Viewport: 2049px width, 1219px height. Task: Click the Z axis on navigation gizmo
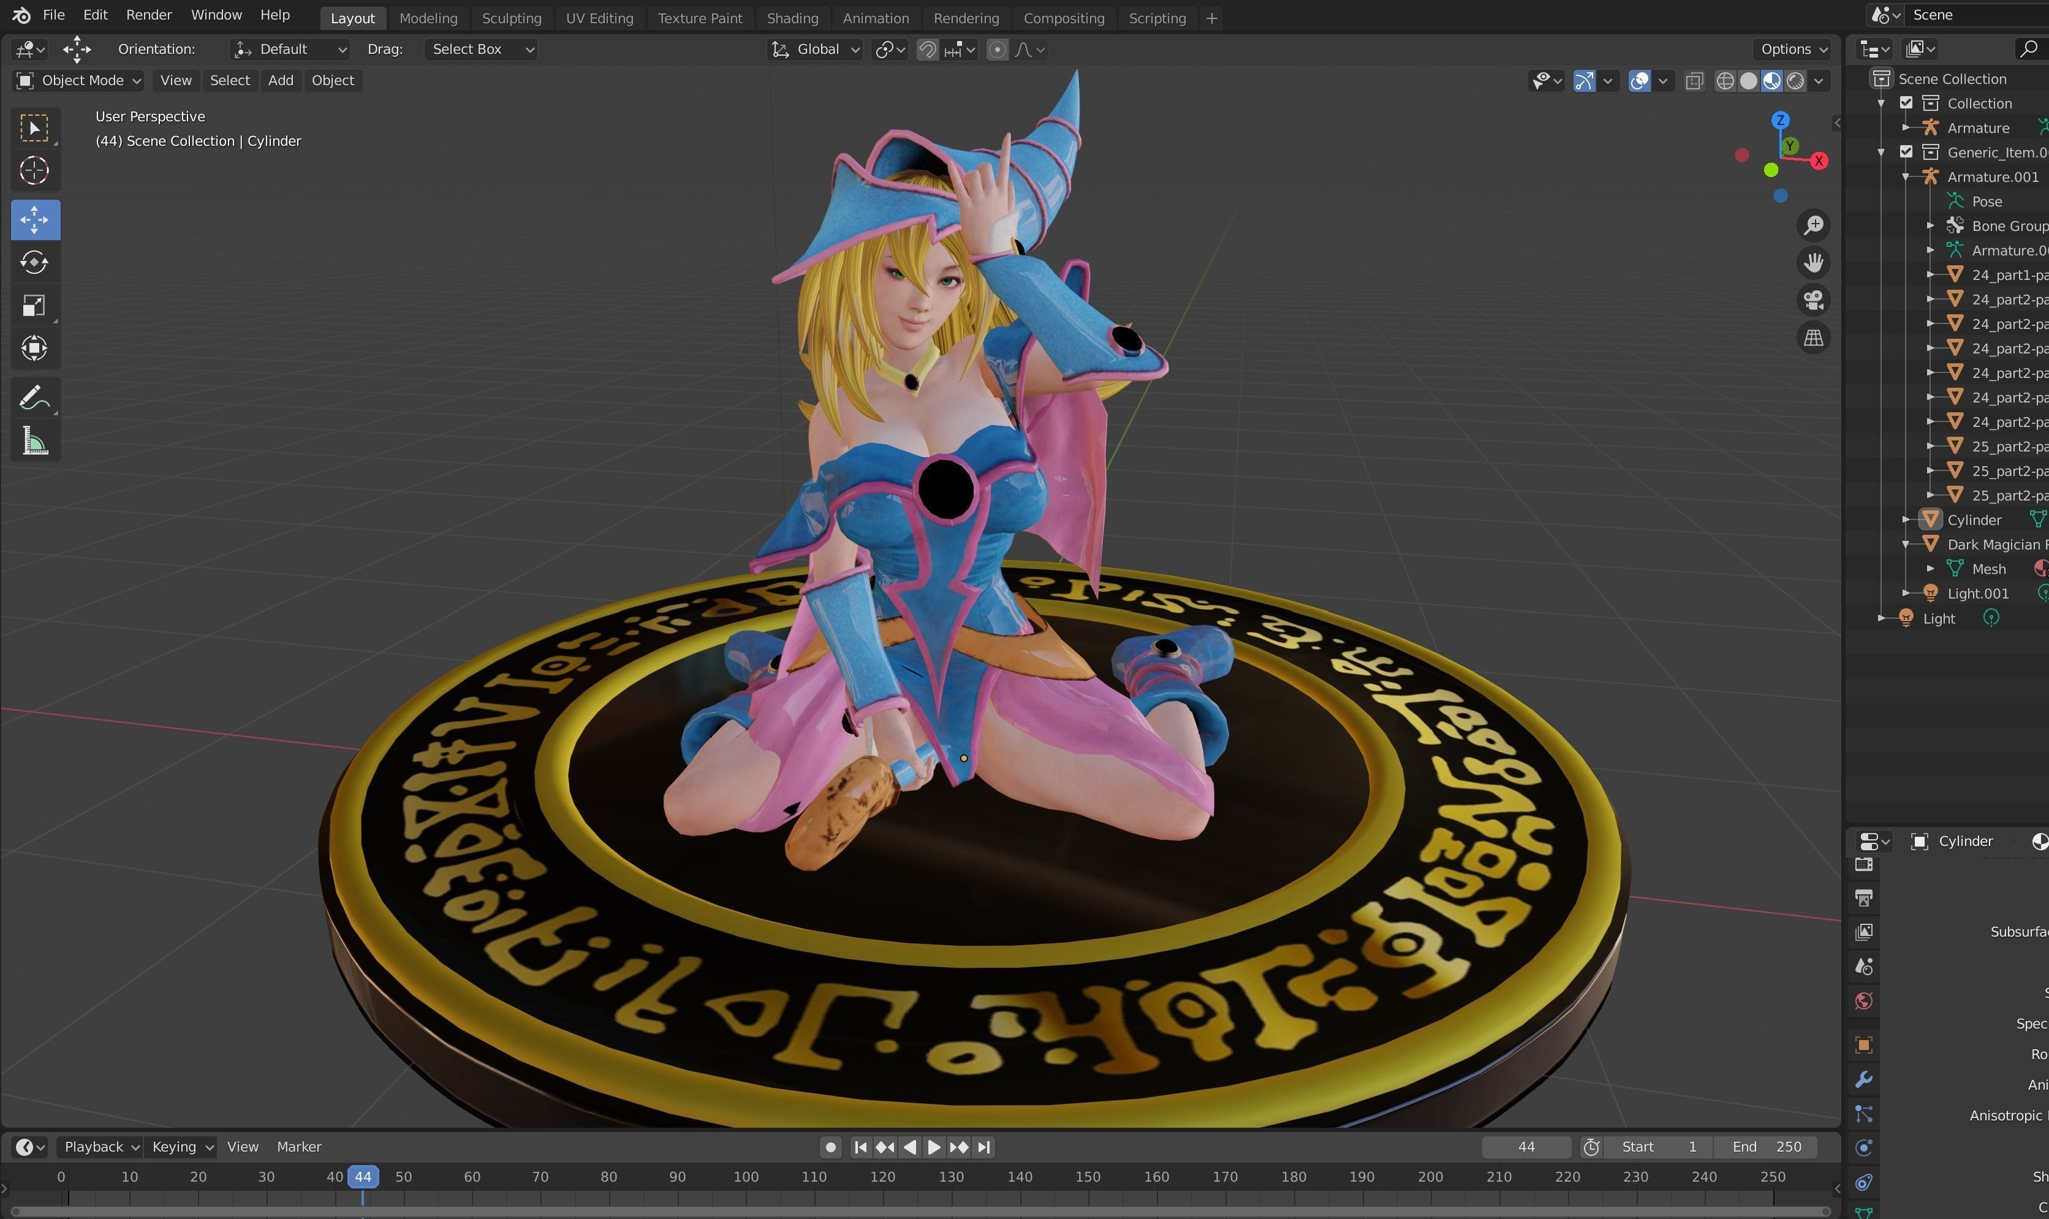tap(1781, 121)
